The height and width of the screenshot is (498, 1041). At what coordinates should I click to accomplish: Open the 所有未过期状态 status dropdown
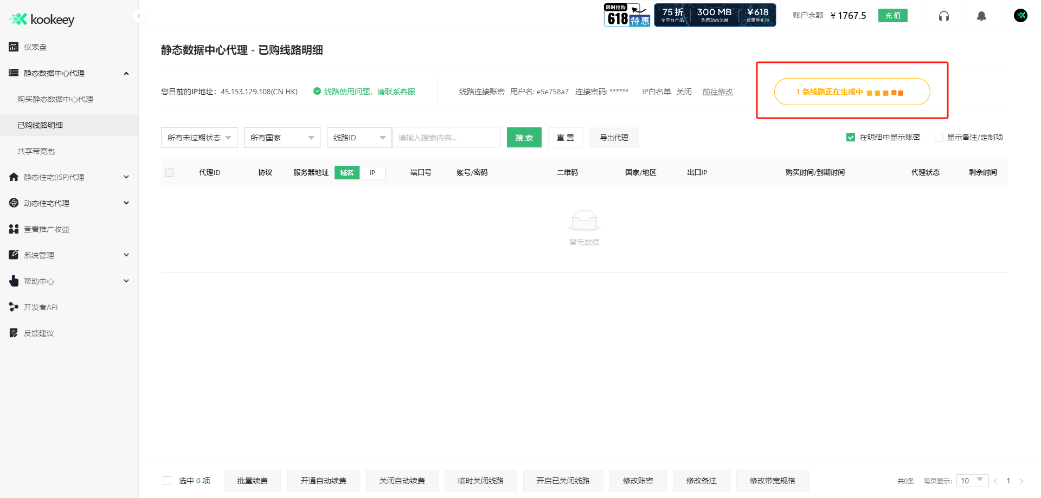[x=198, y=137]
